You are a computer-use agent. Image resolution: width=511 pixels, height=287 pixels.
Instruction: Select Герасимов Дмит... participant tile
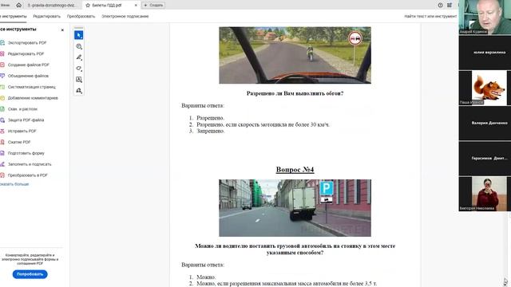coord(485,159)
